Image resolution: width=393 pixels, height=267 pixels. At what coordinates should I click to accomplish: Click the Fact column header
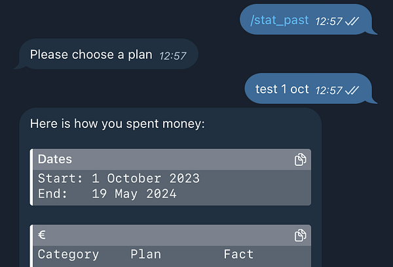[238, 255]
